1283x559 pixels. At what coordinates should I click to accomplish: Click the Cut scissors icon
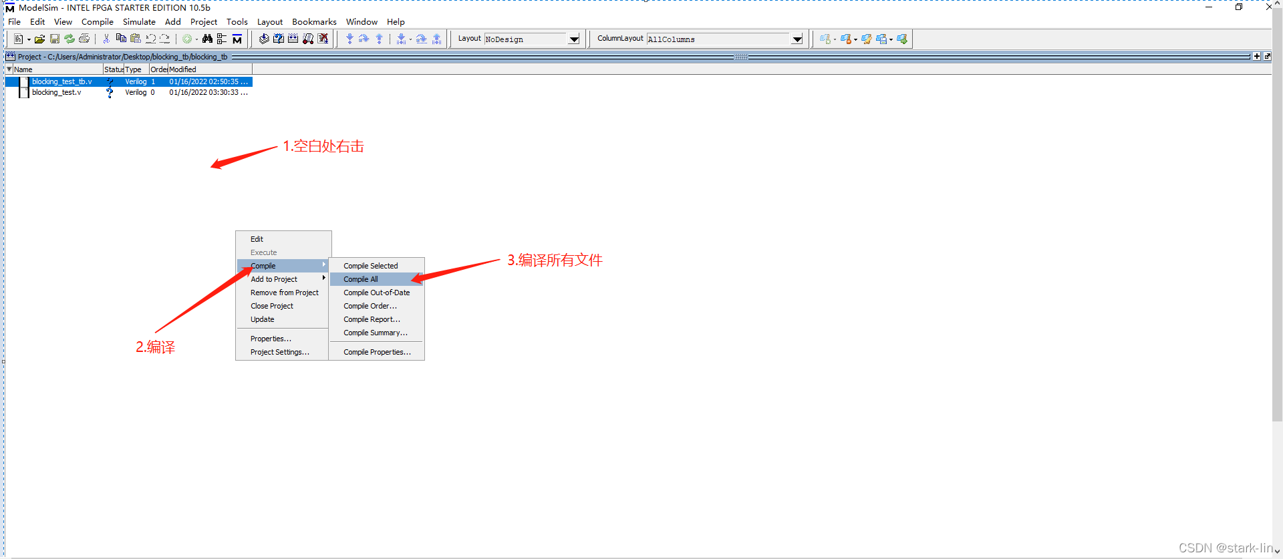coord(106,39)
